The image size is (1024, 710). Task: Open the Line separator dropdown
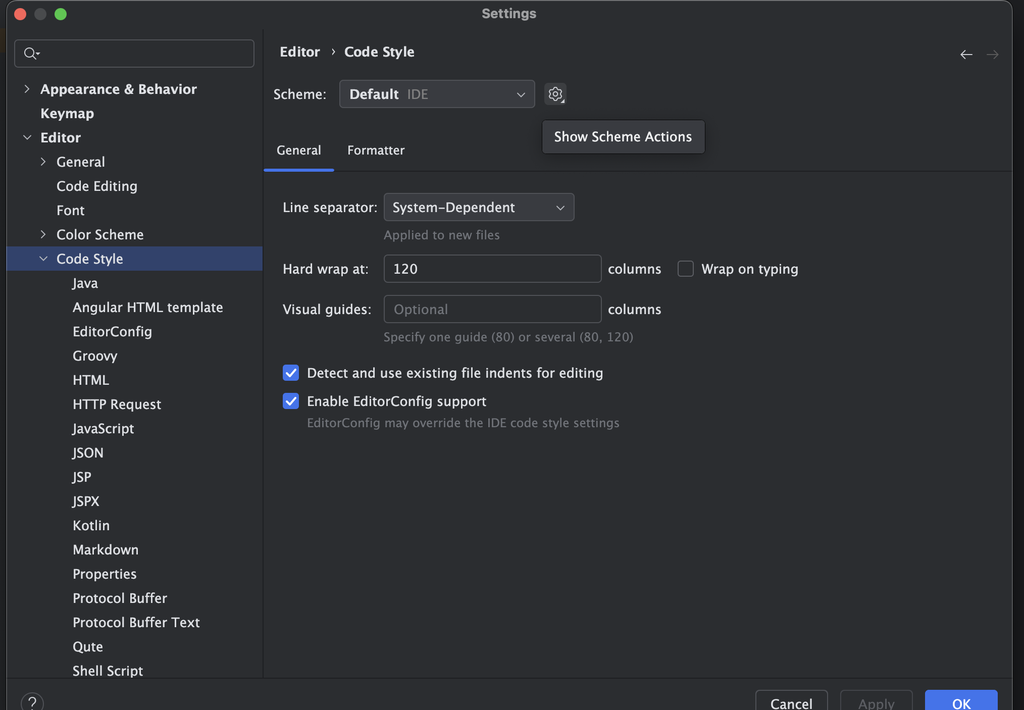tap(479, 207)
